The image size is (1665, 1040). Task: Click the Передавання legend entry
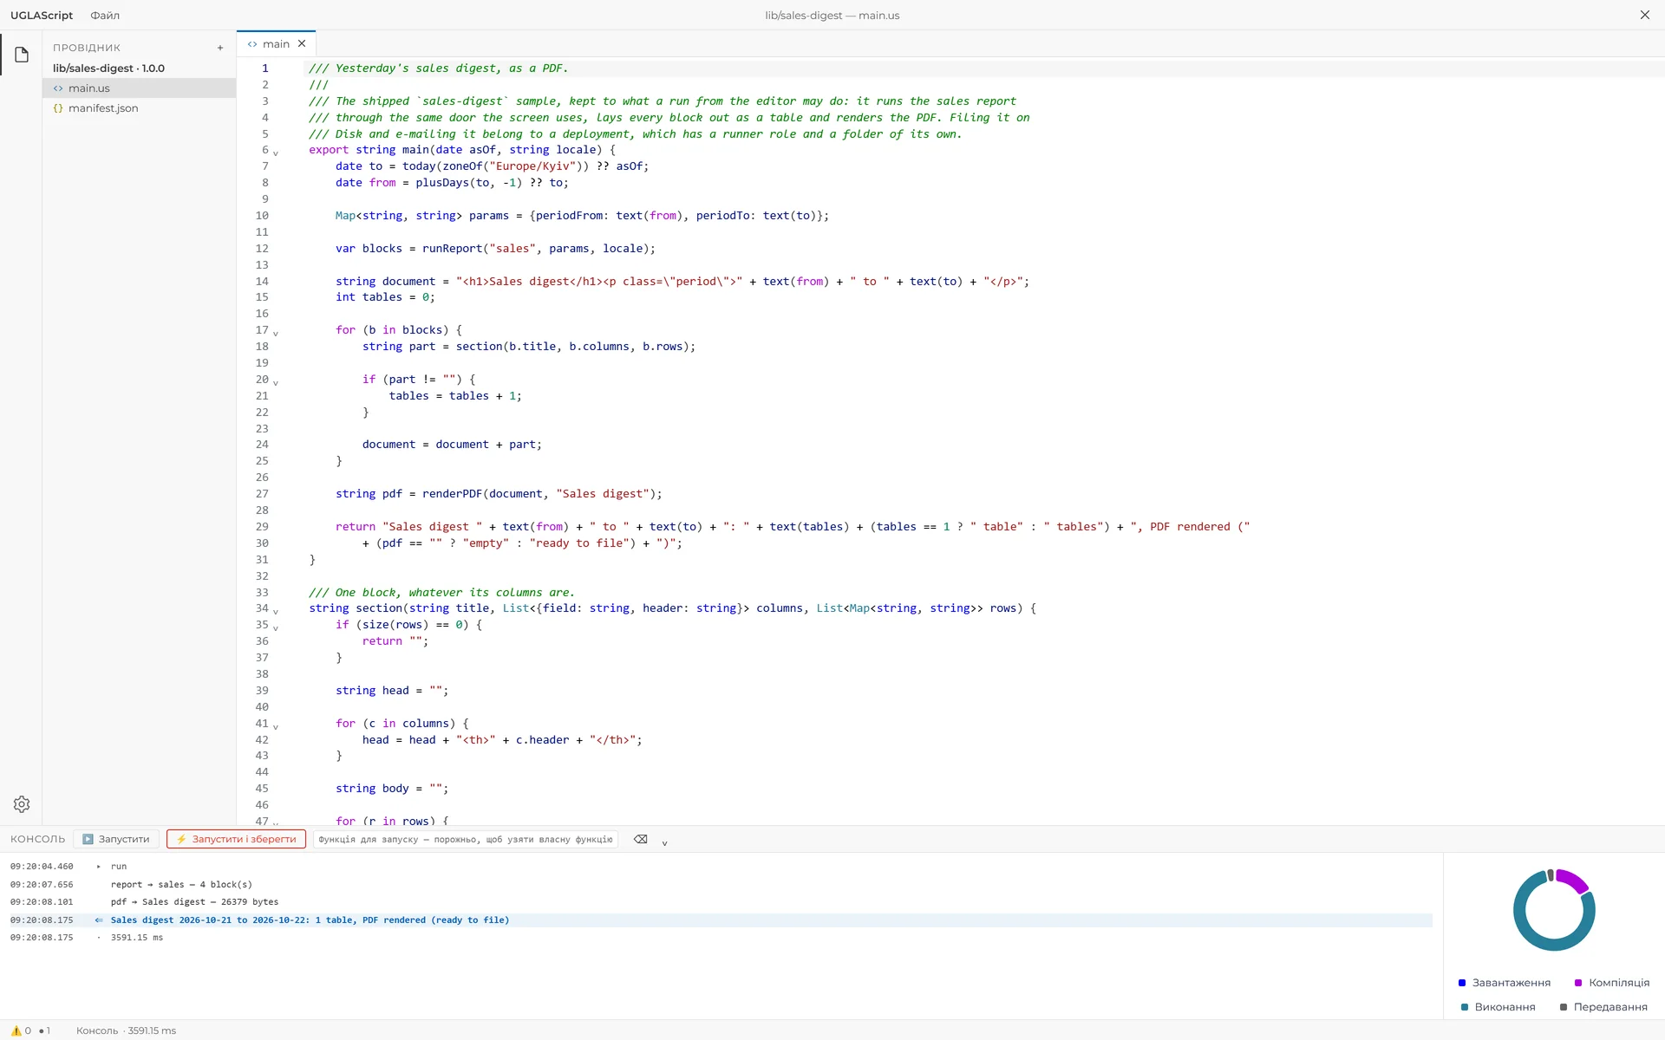point(1603,1007)
